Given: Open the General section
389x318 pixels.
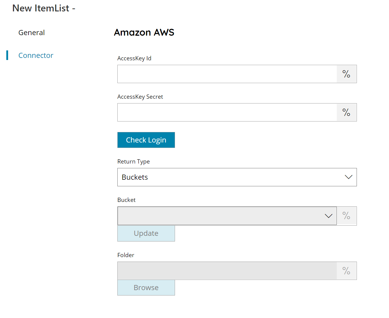Looking at the screenshot, I should (32, 33).
